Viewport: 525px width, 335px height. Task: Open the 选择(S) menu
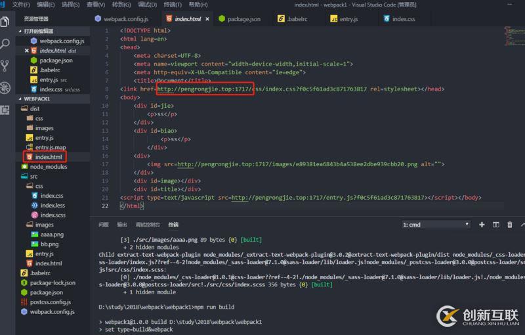tap(71, 5)
